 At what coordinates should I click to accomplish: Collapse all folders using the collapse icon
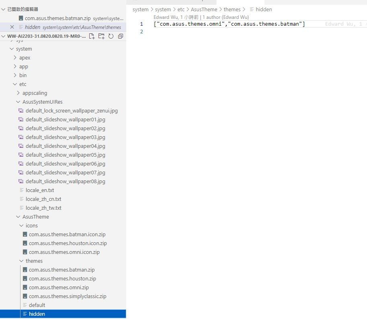[x=121, y=36]
